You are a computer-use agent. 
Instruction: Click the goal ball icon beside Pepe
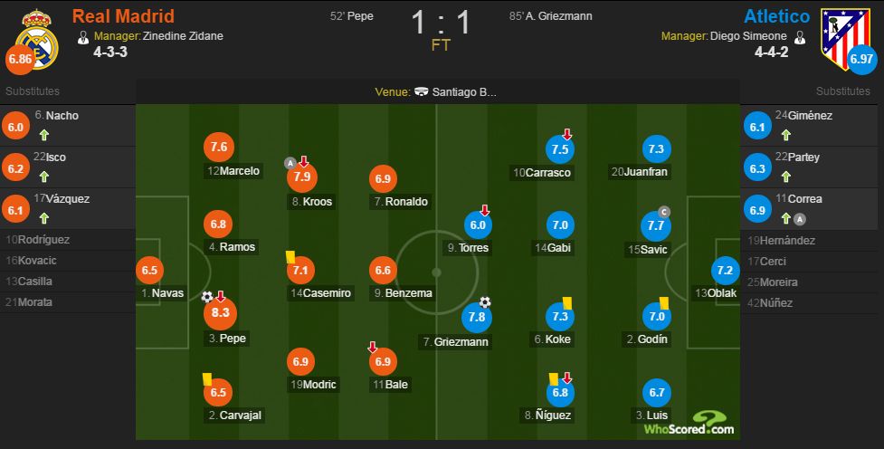207,297
